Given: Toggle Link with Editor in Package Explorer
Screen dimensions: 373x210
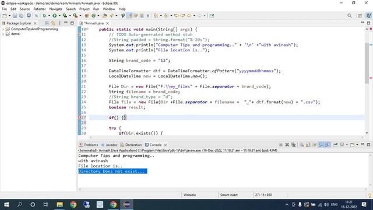Looking at the screenshot, I should click(x=53, y=23).
